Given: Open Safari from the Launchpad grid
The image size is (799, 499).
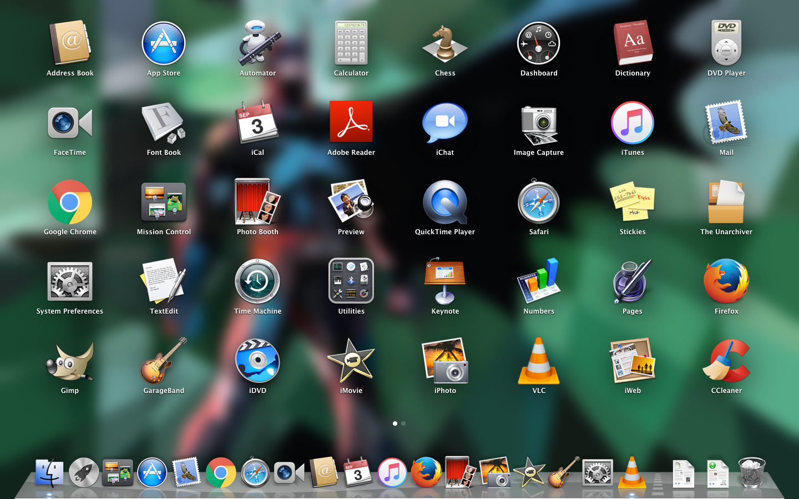Looking at the screenshot, I should click(x=539, y=202).
